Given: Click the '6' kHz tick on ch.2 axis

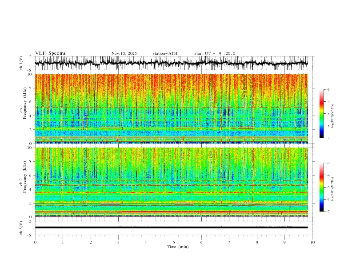Looking at the screenshot, I should coord(31,175).
